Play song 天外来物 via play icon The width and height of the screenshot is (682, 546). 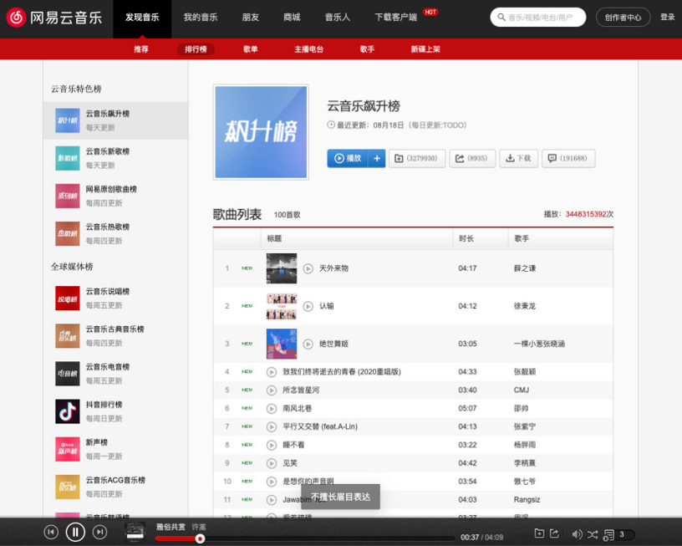coord(308,268)
